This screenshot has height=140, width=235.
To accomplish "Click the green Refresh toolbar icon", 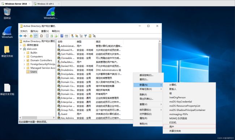I will (x=52, y=36).
